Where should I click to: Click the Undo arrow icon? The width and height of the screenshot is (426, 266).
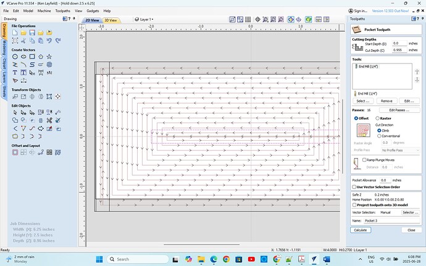tap(49, 41)
